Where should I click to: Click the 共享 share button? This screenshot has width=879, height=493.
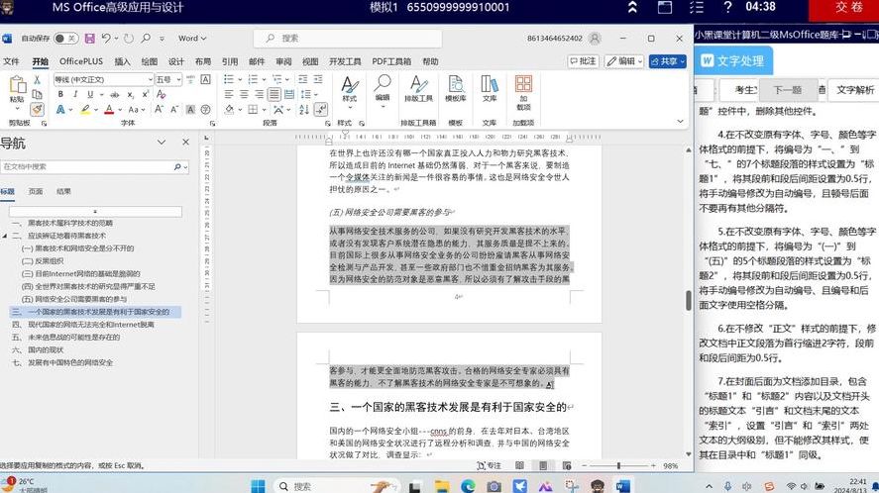tap(668, 61)
